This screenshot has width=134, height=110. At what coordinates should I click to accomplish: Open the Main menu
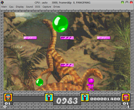[x=4, y=7]
